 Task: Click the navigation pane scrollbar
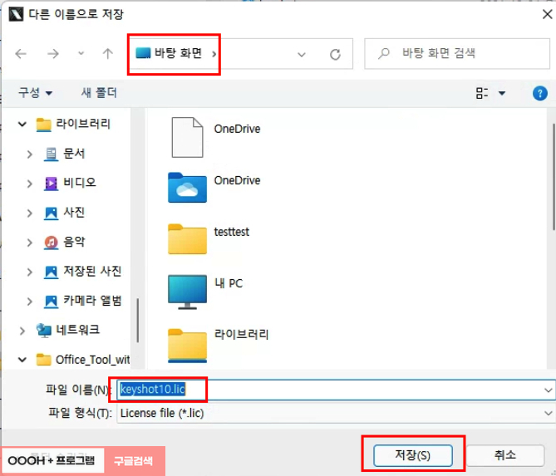[137, 320]
